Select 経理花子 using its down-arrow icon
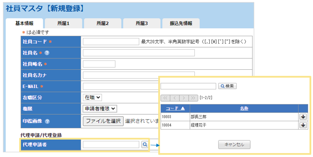 point(303,125)
